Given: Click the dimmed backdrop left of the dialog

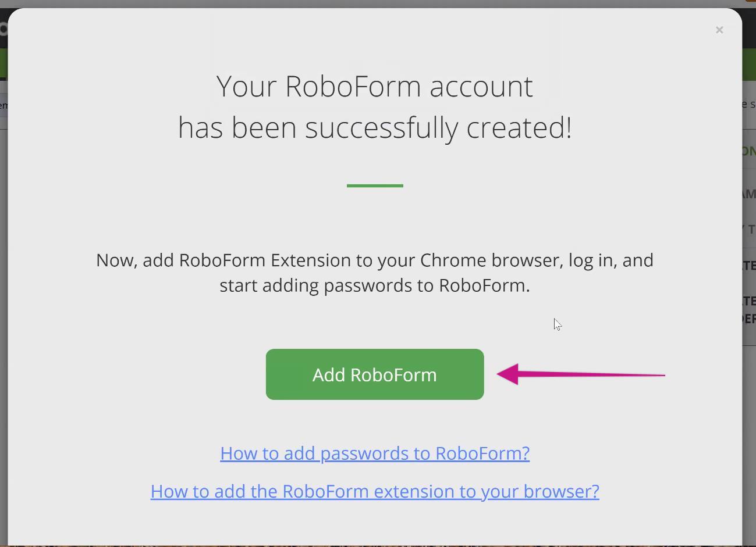Looking at the screenshot, I should [3, 291].
